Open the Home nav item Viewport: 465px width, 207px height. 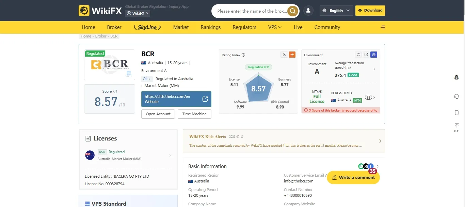coord(88,27)
